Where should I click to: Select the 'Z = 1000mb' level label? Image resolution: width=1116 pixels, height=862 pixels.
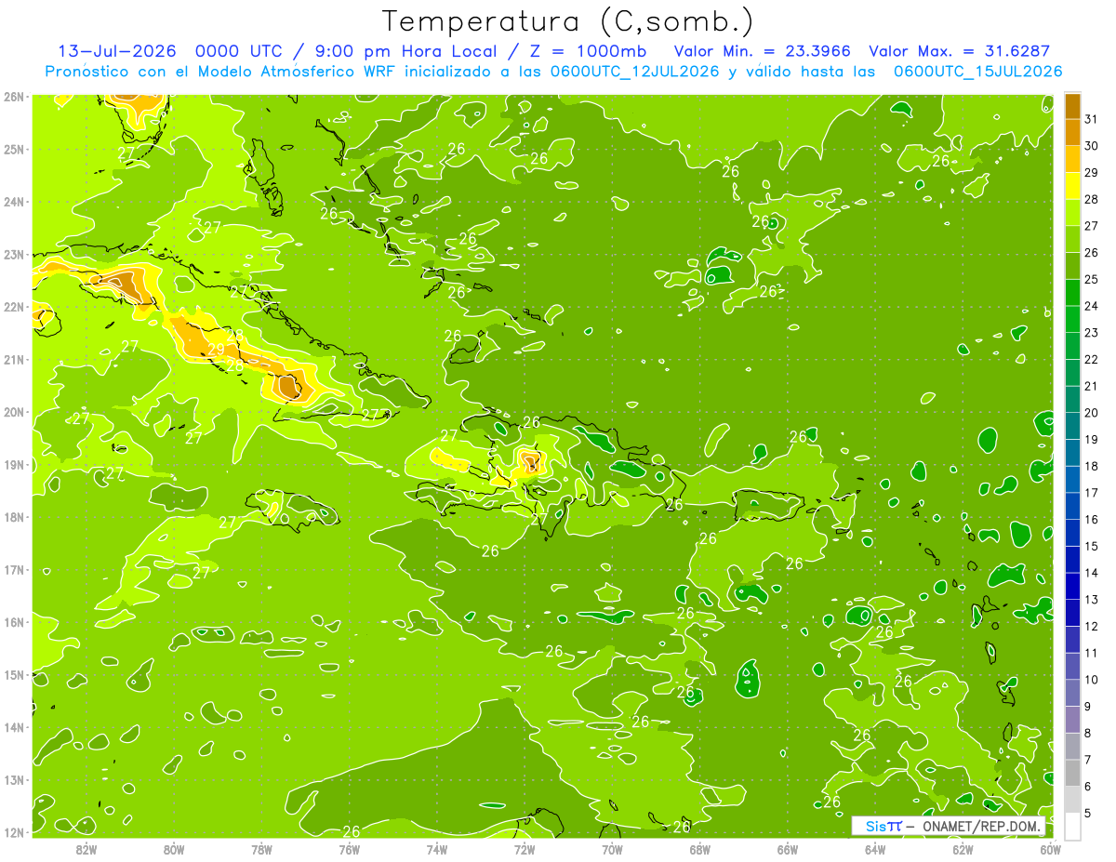[x=591, y=51]
